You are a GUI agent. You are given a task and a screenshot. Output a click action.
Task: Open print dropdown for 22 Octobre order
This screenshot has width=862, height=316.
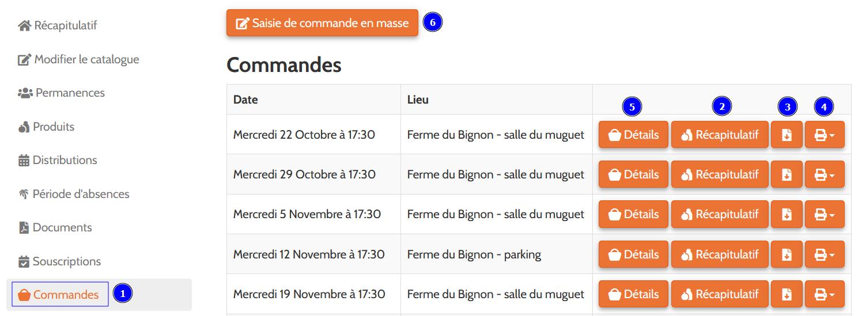(x=825, y=135)
